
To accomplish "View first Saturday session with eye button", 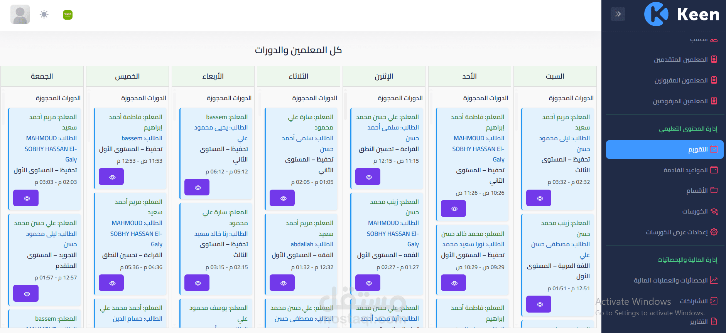I will click(539, 198).
